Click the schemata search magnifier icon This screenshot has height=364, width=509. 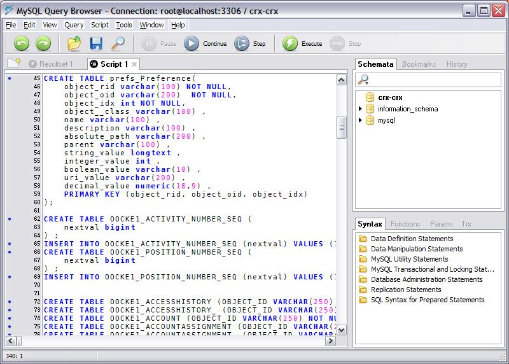click(363, 80)
